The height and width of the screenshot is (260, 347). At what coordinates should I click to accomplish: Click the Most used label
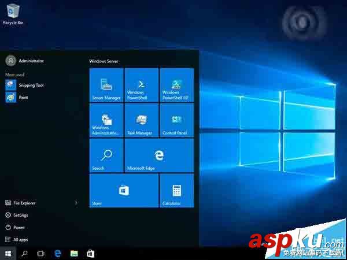tap(15, 75)
